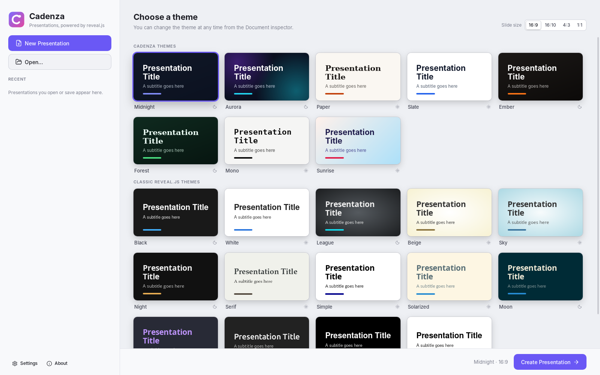
Task: Select the Slate theme card
Action: (449, 76)
